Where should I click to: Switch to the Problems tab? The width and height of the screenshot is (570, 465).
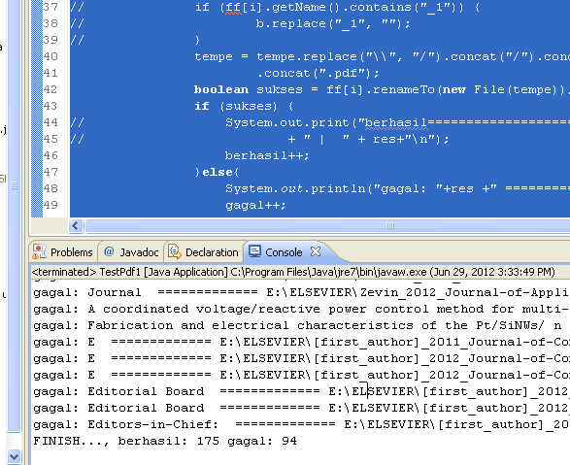click(x=63, y=251)
